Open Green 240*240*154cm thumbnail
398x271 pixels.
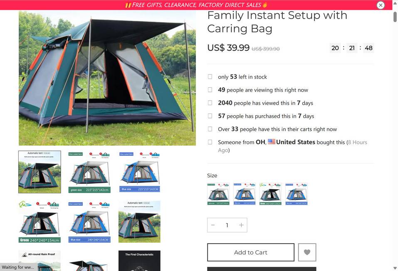(40, 222)
